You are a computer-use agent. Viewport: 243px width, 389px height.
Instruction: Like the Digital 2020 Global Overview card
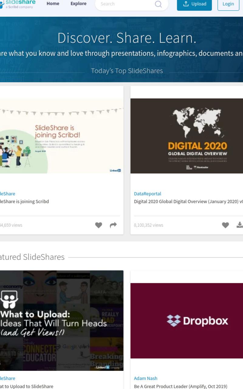[x=225, y=225]
